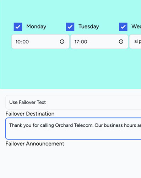Screen dimensions: 141x178
Task: Uncheck the Tuesday checkbox
Action: click(x=70, y=27)
